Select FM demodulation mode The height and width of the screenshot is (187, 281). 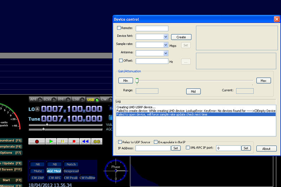coord(64,99)
